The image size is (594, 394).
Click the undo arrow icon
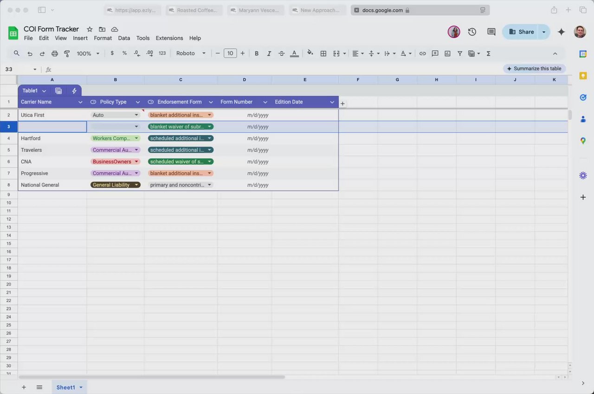(x=30, y=53)
